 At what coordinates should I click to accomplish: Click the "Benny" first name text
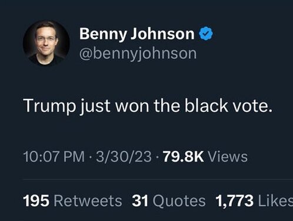[103, 35]
